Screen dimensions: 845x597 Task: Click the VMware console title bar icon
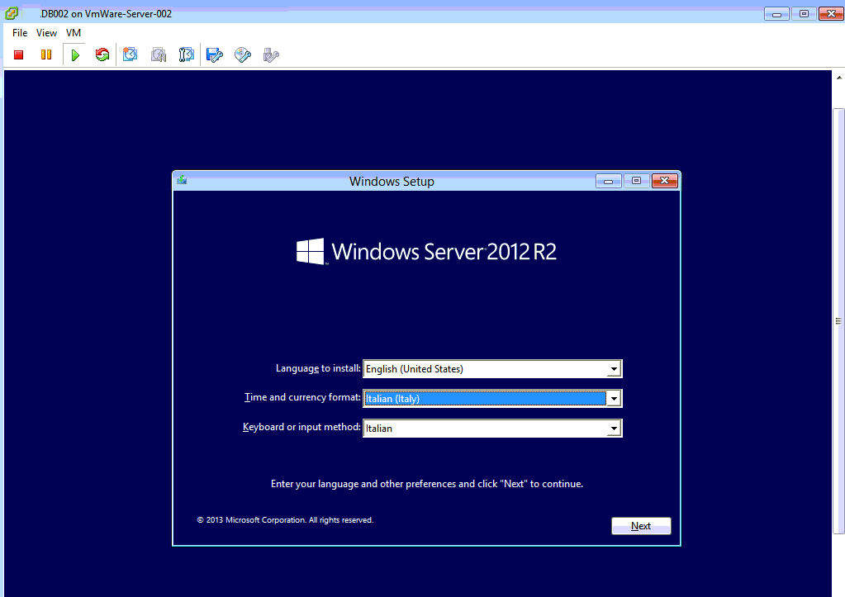pos(12,13)
